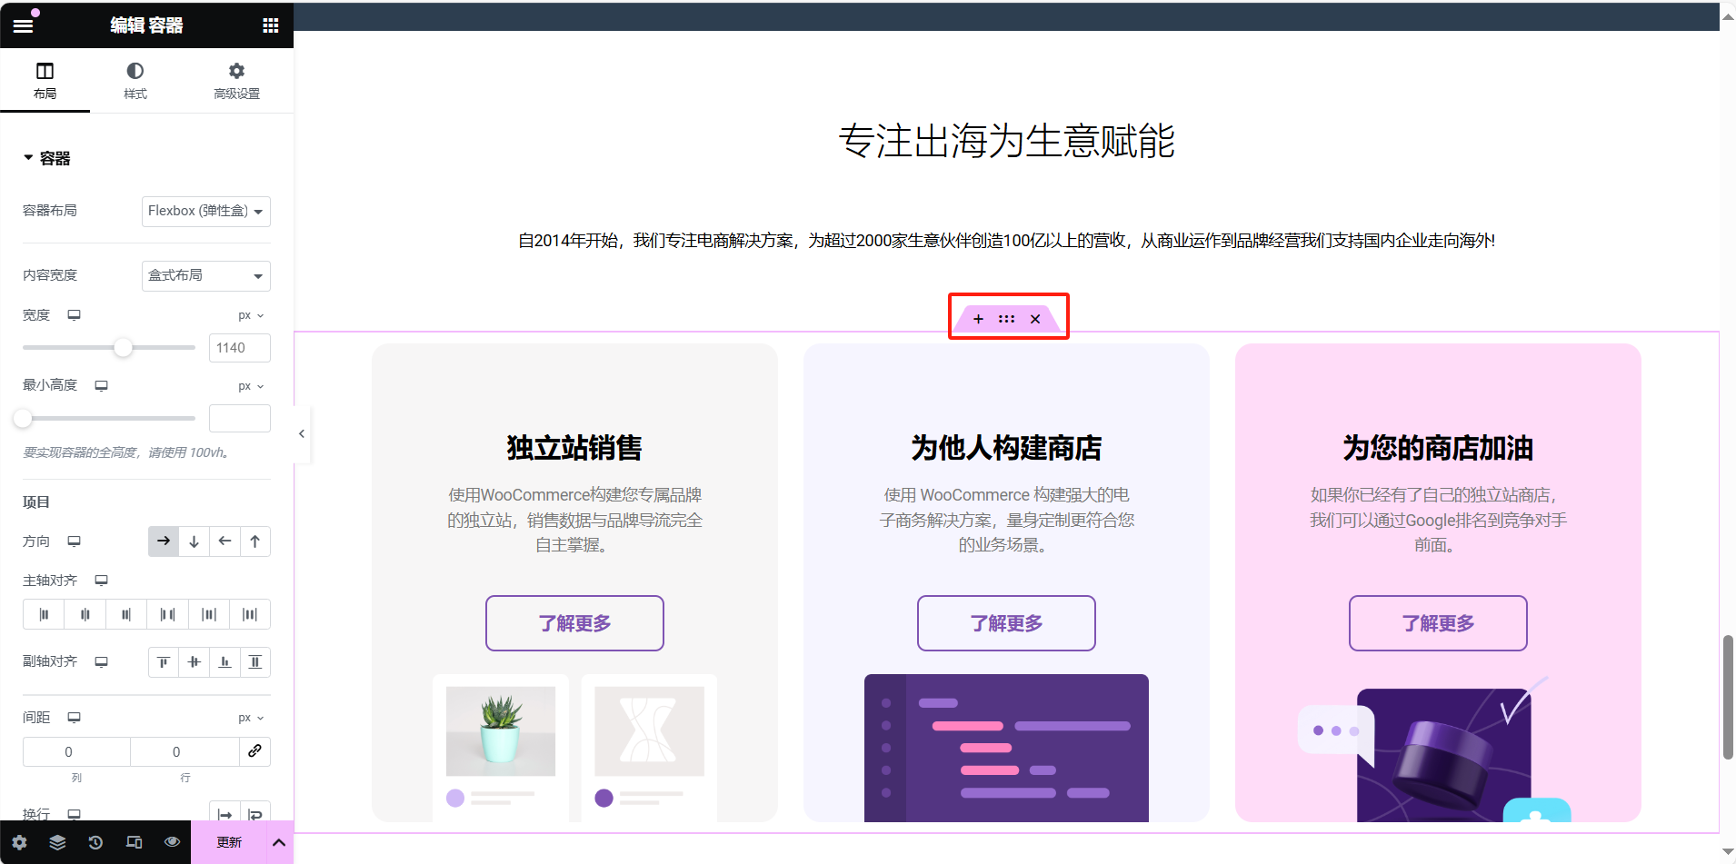This screenshot has height=864, width=1736.
Task: Open the 内容宽度 盒式布局 dropdown
Action: click(x=205, y=275)
